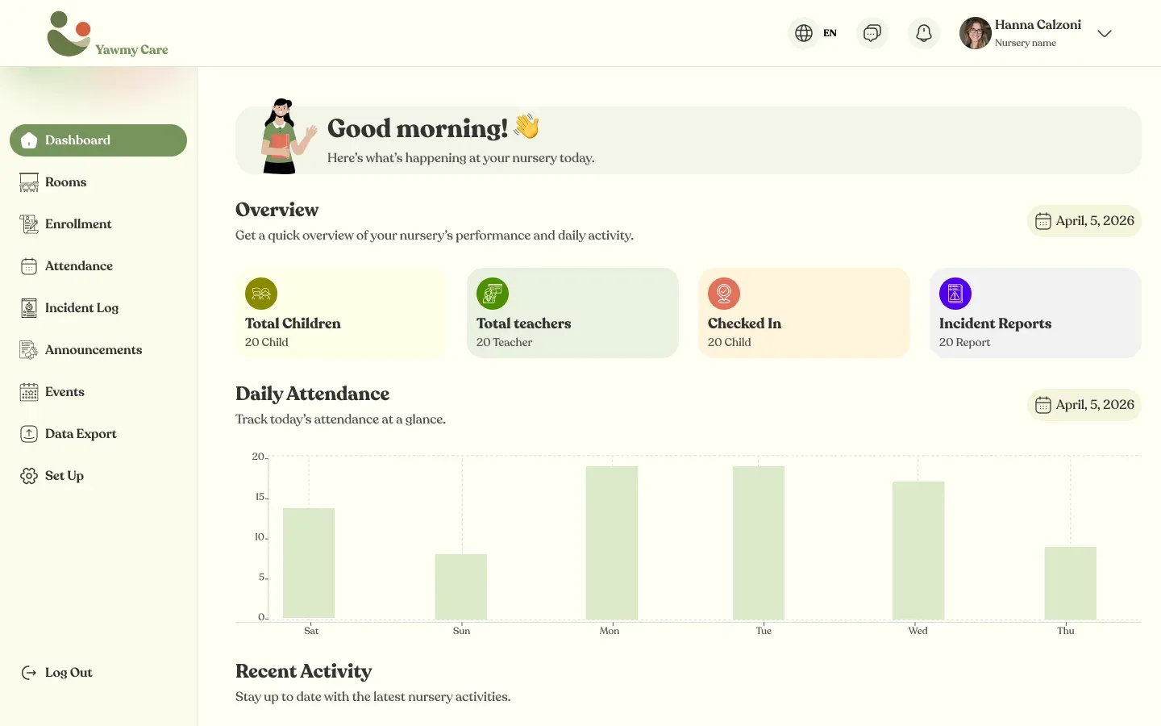Click the Total teachers card icon

(493, 294)
